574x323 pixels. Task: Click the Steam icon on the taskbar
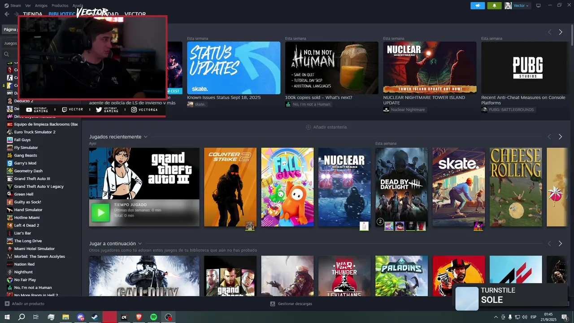(95, 317)
